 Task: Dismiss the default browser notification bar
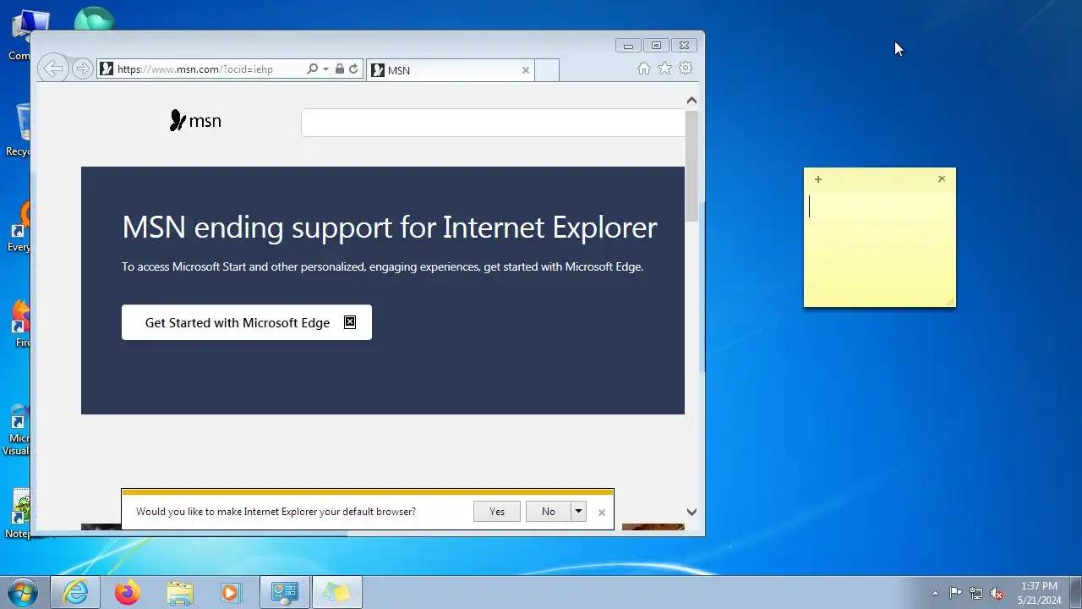click(x=602, y=512)
